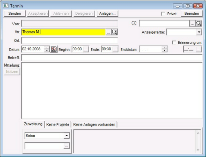Click ellipsis button next to CC field

192,24
